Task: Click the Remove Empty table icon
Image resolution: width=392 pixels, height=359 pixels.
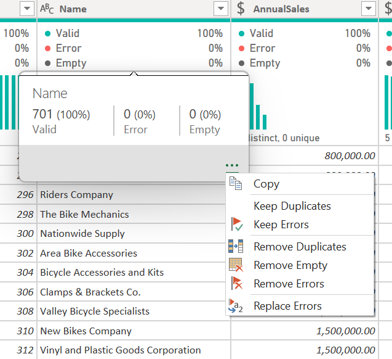Action: tap(236, 265)
